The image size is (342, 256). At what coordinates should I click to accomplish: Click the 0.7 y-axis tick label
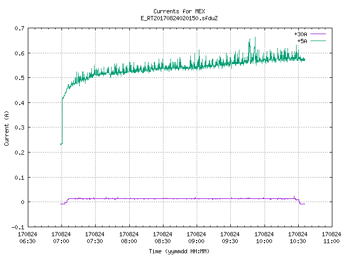click(x=19, y=28)
